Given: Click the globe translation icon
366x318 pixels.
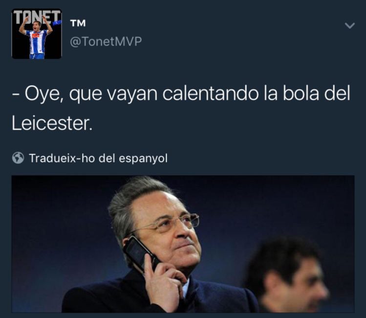Looking at the screenshot, I should coord(18,158).
